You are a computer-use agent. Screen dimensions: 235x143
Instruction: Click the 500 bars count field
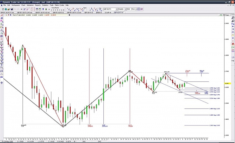click(x=129, y=9)
